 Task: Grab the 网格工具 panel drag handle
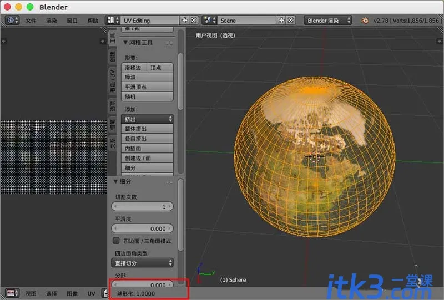pyautogui.click(x=170, y=43)
